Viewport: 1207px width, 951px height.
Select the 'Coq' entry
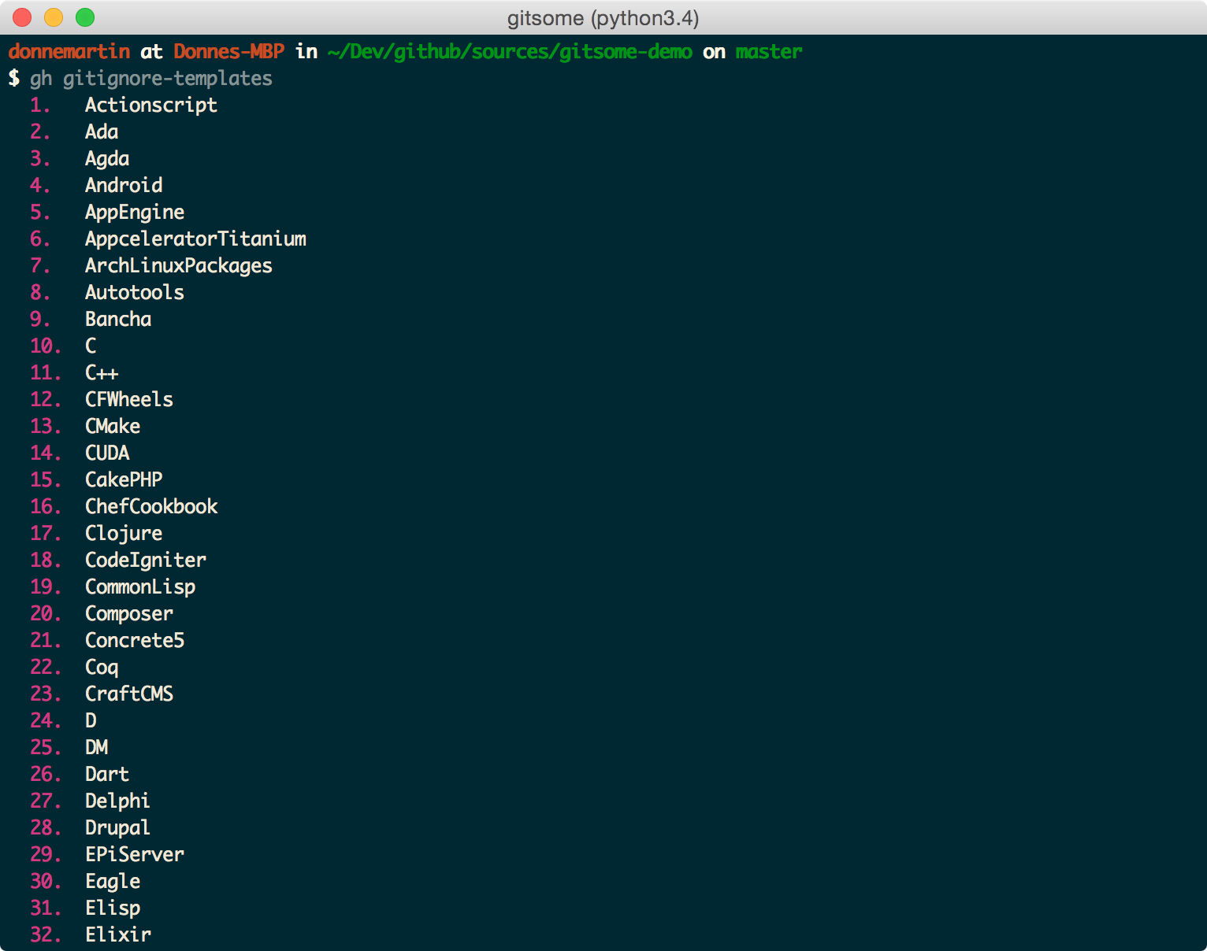[x=102, y=668]
